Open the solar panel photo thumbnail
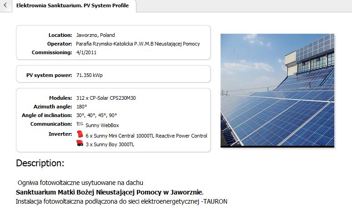 pyautogui.click(x=277, y=90)
